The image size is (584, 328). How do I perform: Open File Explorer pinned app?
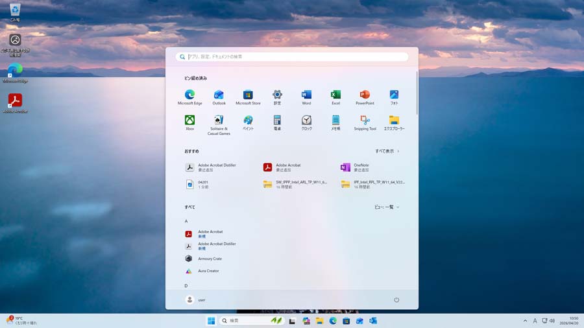pyautogui.click(x=394, y=123)
